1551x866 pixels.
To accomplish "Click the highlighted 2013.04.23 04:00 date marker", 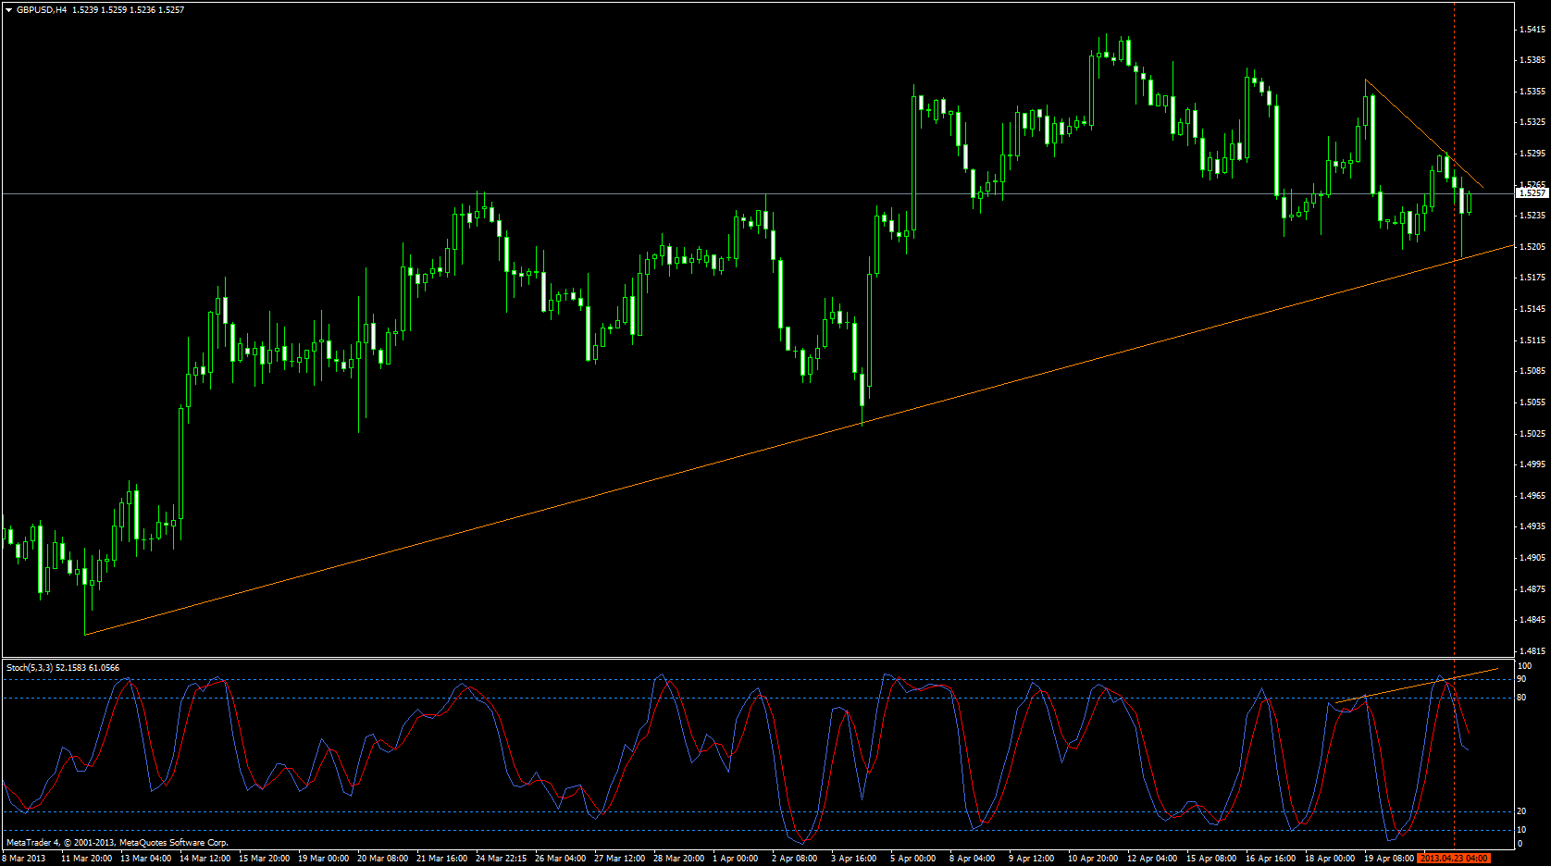I will [1454, 859].
